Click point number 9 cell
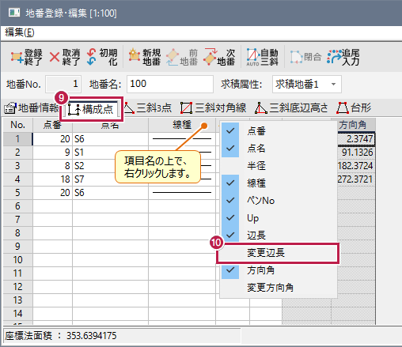Screen dimensions: 402x347 tap(53, 153)
